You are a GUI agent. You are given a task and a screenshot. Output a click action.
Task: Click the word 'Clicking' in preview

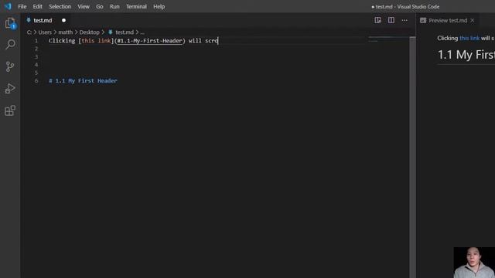coord(447,38)
